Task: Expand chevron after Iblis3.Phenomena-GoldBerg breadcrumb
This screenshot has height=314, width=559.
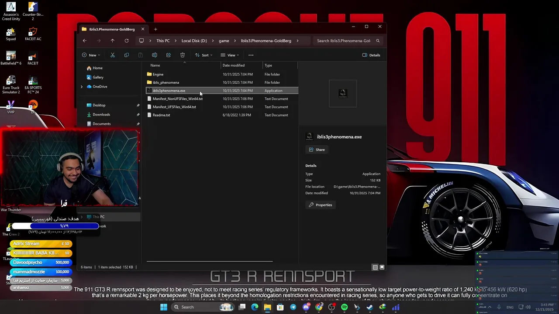Action: pyautogui.click(x=297, y=41)
